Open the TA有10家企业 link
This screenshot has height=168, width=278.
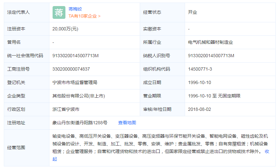84,16
